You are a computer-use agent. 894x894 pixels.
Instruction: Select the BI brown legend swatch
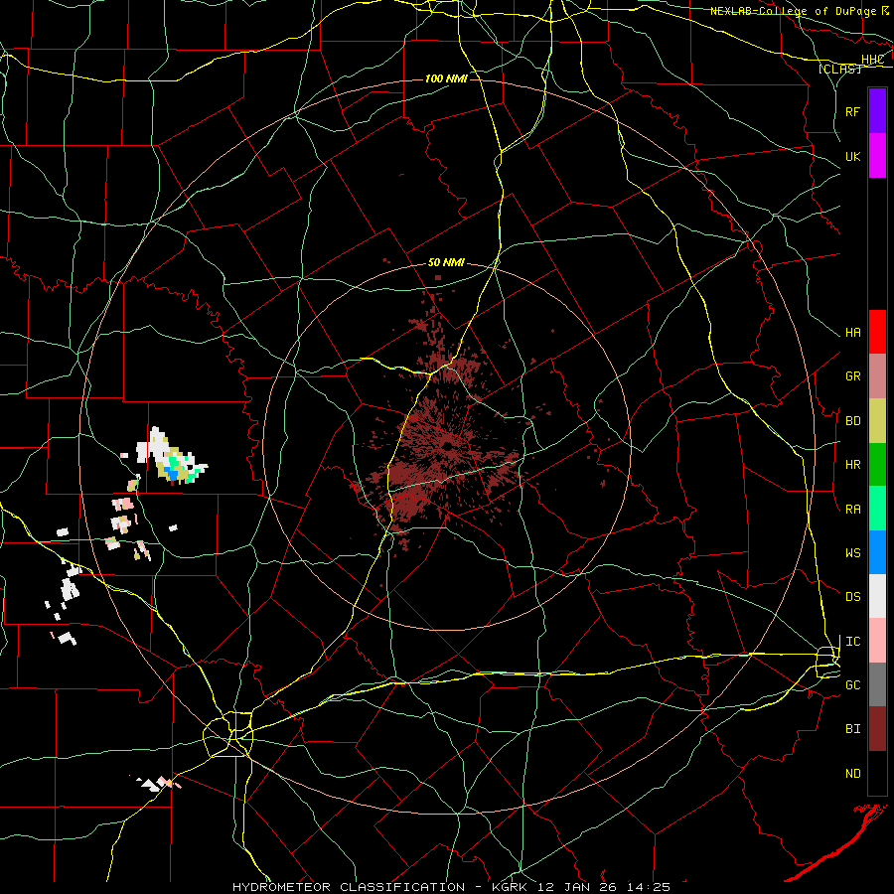pyautogui.click(x=877, y=729)
